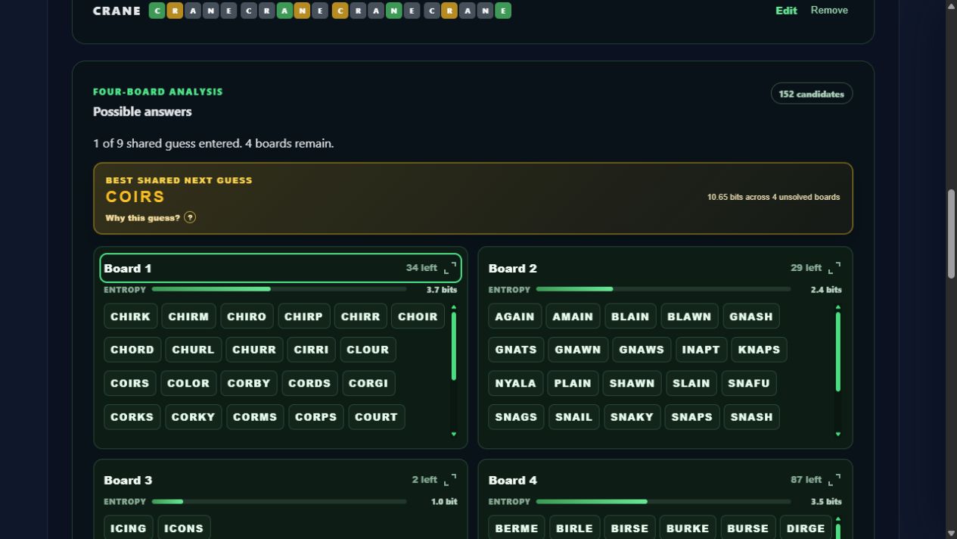957x539 pixels.
Task: Choose GNASH in Board 2
Action: tap(751, 316)
